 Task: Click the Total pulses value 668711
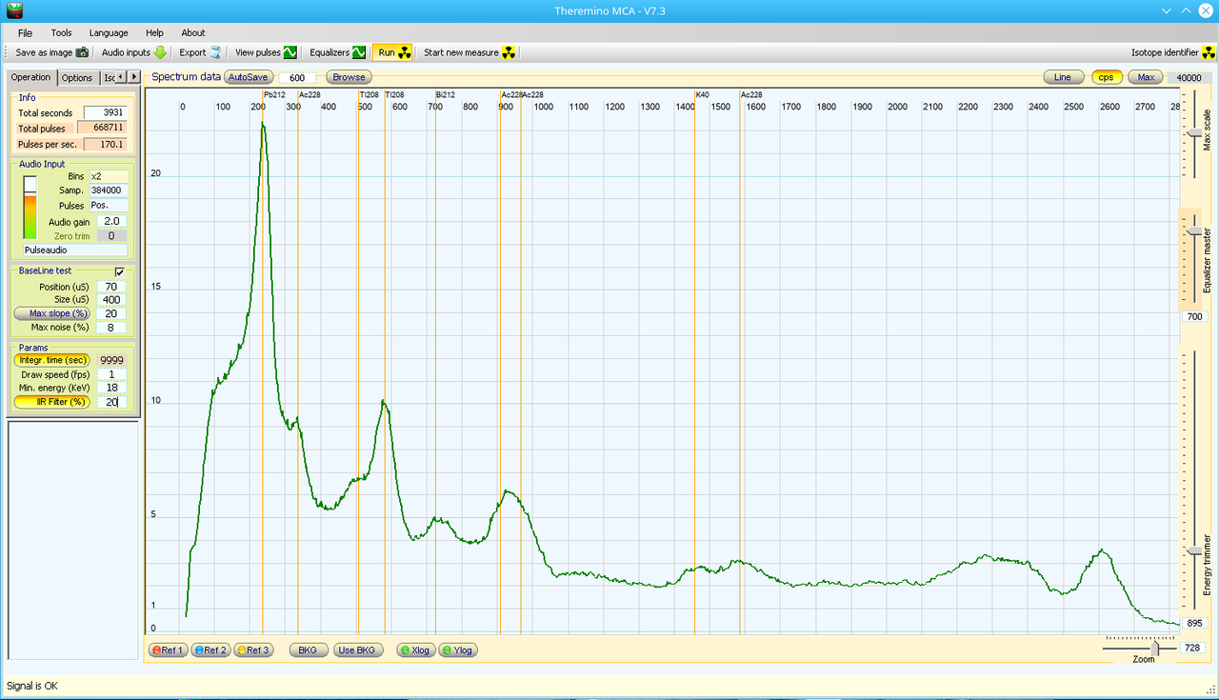pos(102,128)
